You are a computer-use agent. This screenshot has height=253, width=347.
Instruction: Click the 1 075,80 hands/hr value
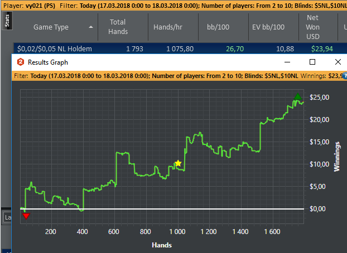click(x=180, y=48)
